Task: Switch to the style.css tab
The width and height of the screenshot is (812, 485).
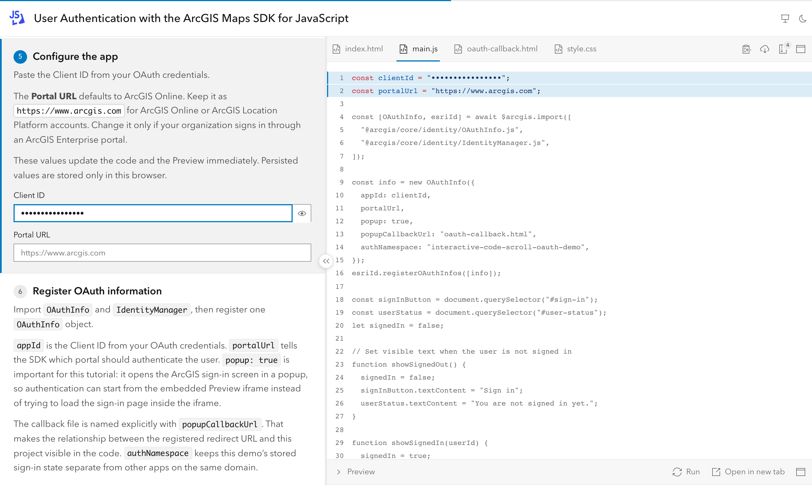Action: [x=575, y=49]
